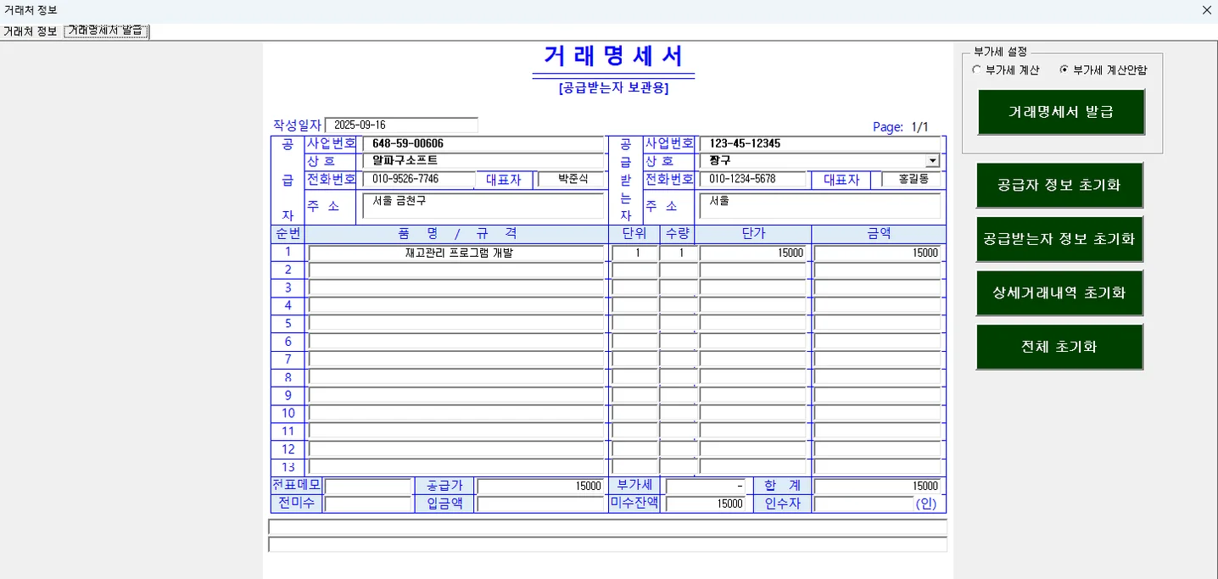The width and height of the screenshot is (1218, 579).
Task: Click supplier phone field 010-9526-7746
Action: click(x=419, y=179)
